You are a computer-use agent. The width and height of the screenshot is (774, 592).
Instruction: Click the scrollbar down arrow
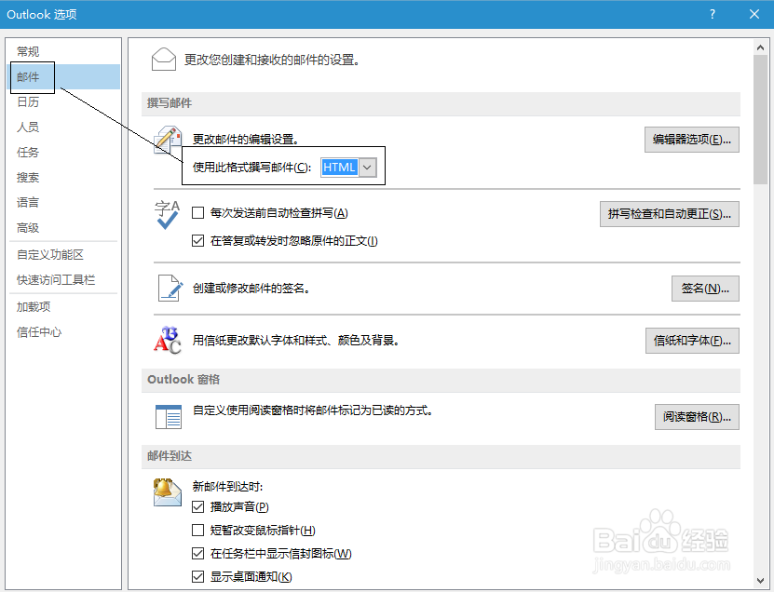click(760, 581)
